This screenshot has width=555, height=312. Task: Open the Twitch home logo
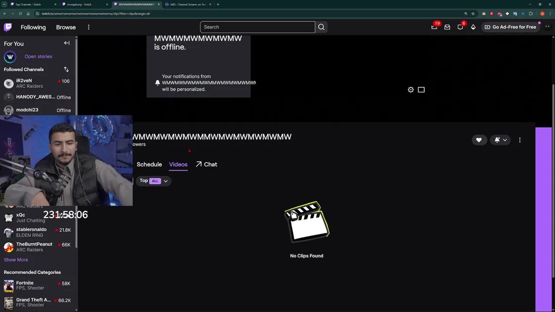coord(8,27)
